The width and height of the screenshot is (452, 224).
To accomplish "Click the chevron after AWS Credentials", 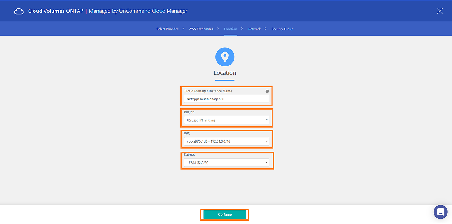I will [x=218, y=29].
